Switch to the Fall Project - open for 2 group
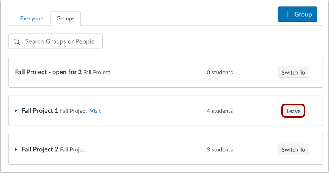Image resolution: width=329 pixels, height=173 pixels. 293,73
